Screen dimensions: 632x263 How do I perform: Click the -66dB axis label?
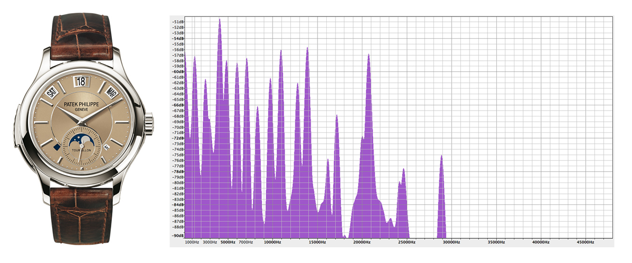pyautogui.click(x=177, y=105)
